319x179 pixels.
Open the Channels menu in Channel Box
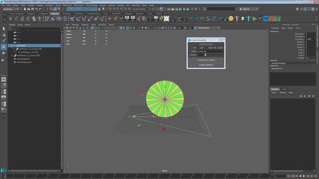[275, 28]
